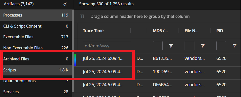The image size is (241, 97).
Task: Sort by MD5 column header
Action: (x=160, y=31)
